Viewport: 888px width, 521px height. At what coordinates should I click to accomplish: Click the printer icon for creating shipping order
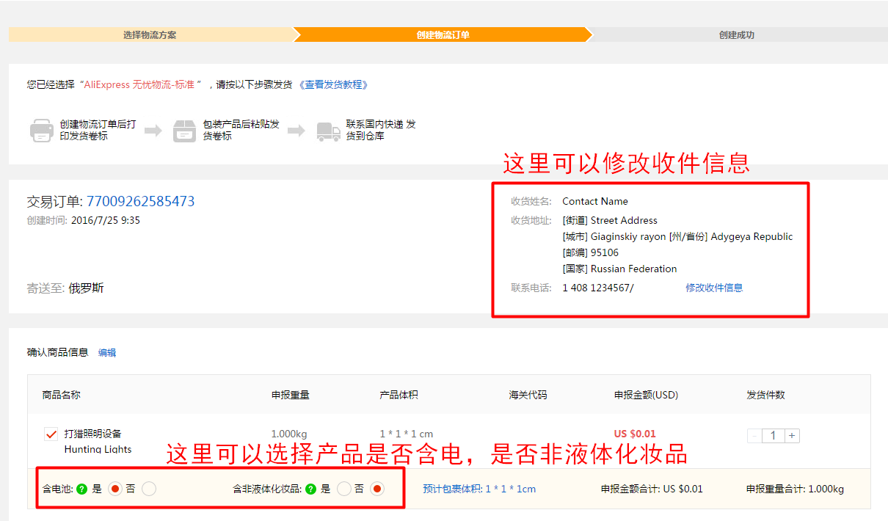42,130
